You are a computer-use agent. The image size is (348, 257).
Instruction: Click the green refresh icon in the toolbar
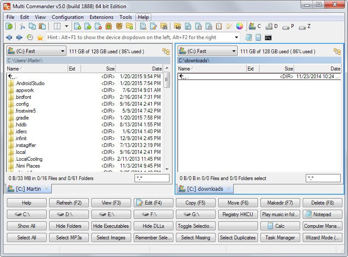(9, 27)
